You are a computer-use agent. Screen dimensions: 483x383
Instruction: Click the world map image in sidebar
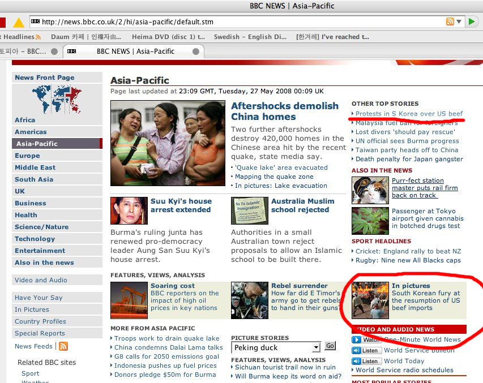coord(57,99)
